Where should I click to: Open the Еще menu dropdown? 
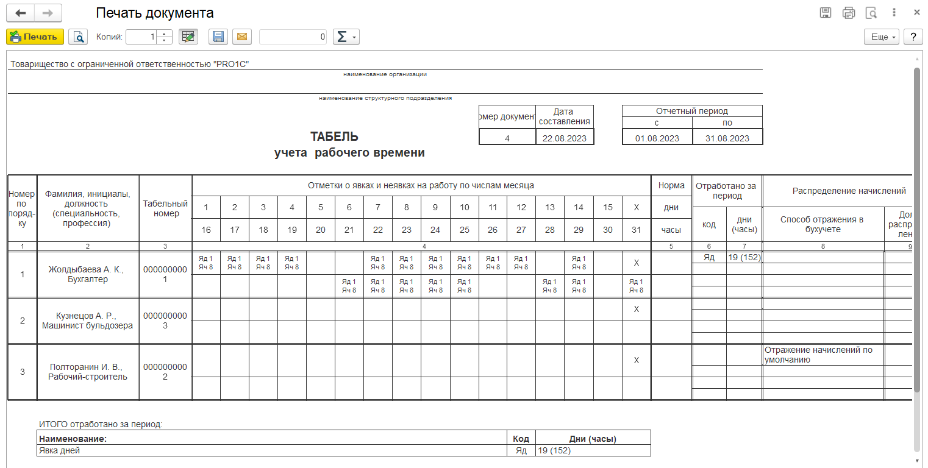pyautogui.click(x=882, y=37)
